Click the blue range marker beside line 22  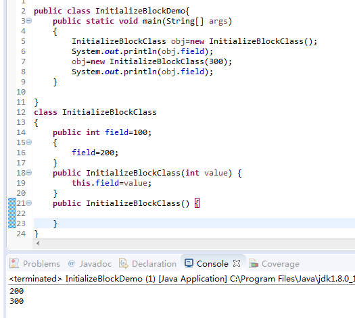coord(12,213)
